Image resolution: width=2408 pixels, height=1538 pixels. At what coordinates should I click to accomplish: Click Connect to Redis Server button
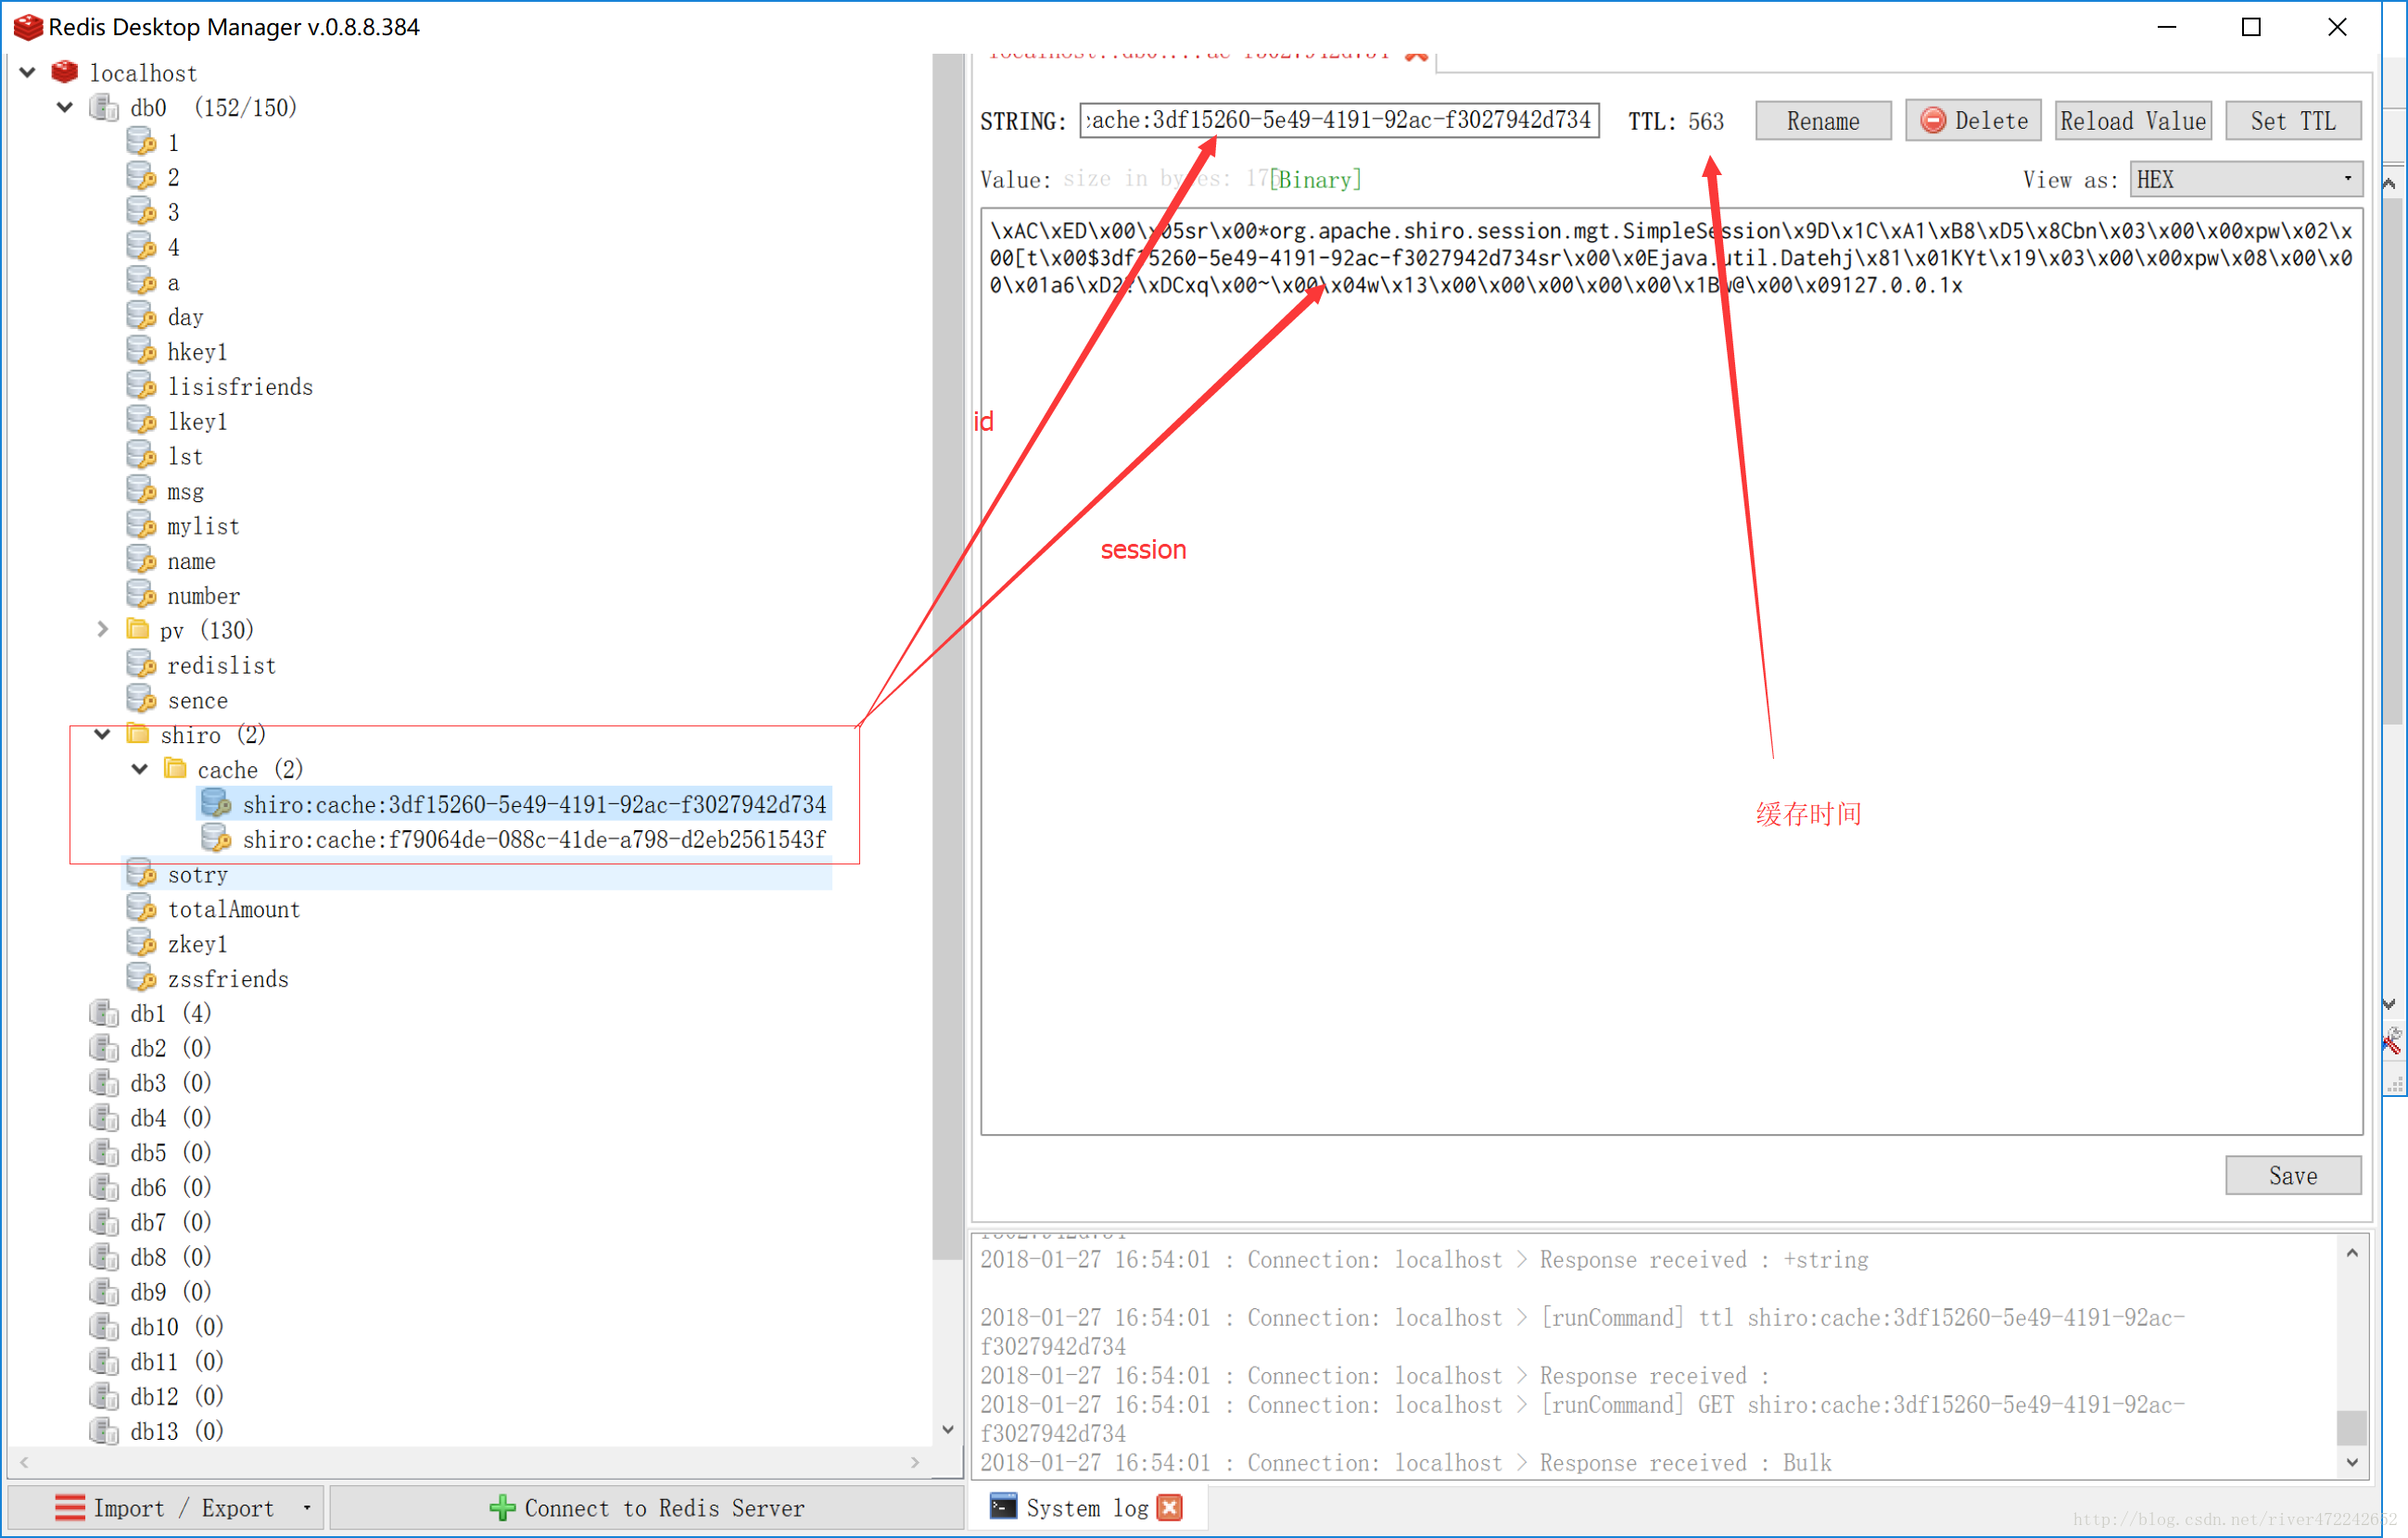[x=646, y=1507]
